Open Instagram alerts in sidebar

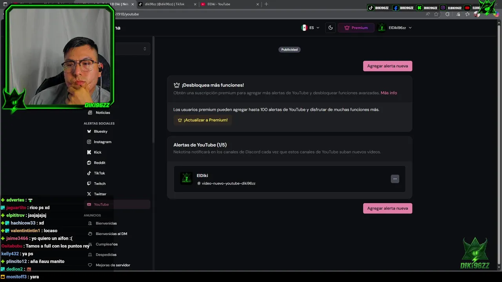click(x=117, y=142)
